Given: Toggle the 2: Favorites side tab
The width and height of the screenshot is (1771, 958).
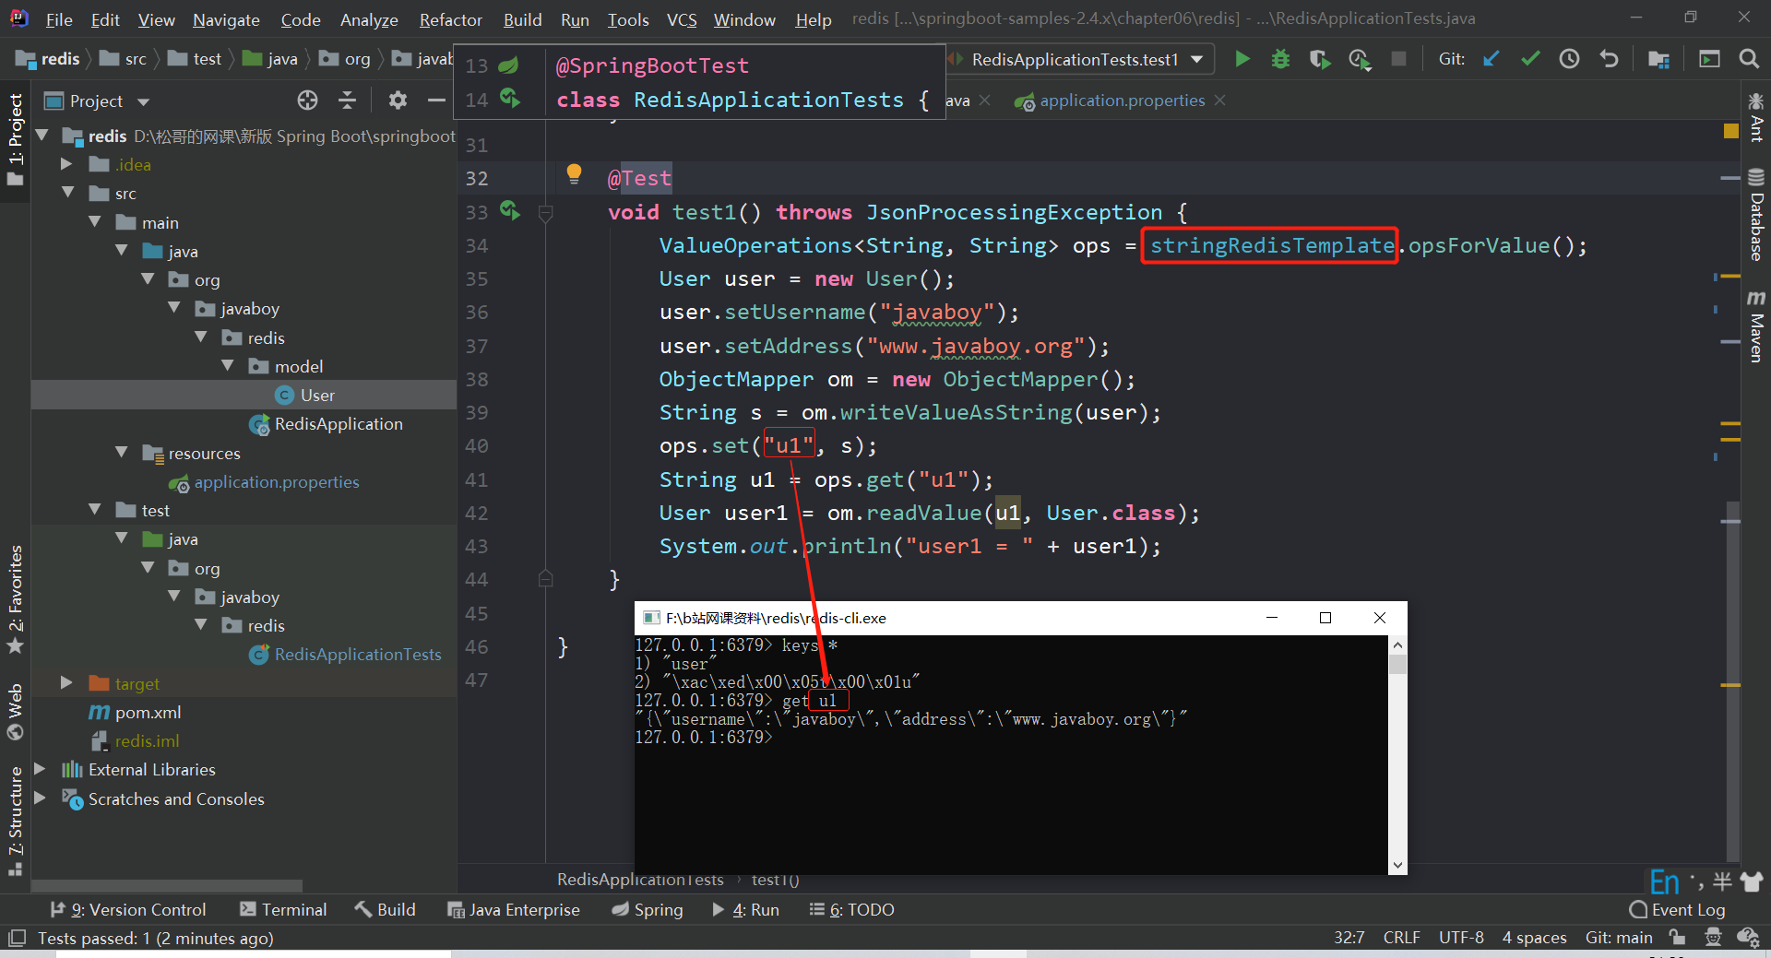Looking at the screenshot, I should coord(16,598).
